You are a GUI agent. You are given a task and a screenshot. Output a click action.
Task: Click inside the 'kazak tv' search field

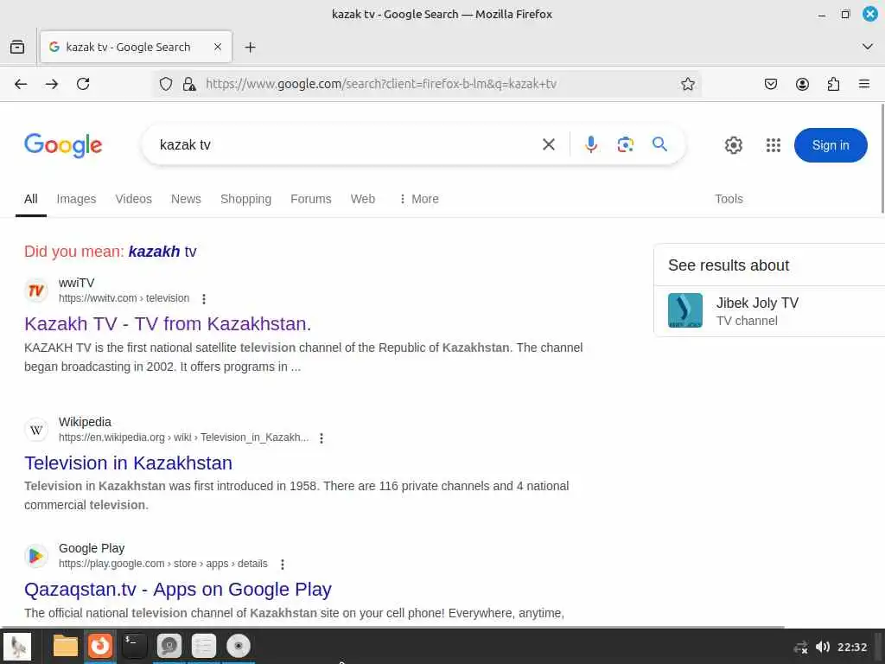(344, 145)
